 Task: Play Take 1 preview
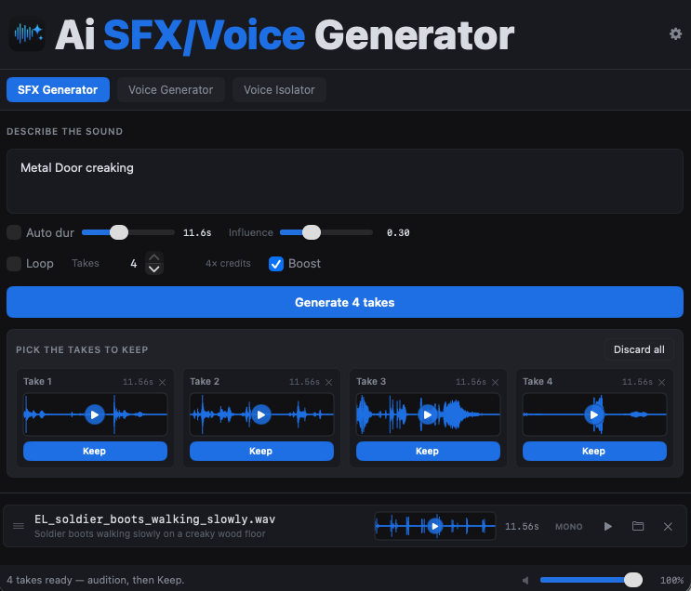94,414
